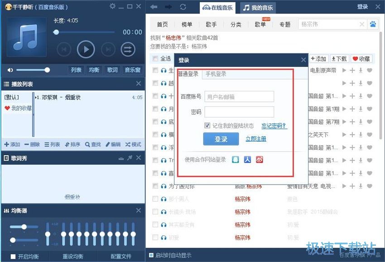The width and height of the screenshot is (385, 262).
Task: Select 邓紫棋 - 烟熏妆 in playlist
Action: point(89,97)
